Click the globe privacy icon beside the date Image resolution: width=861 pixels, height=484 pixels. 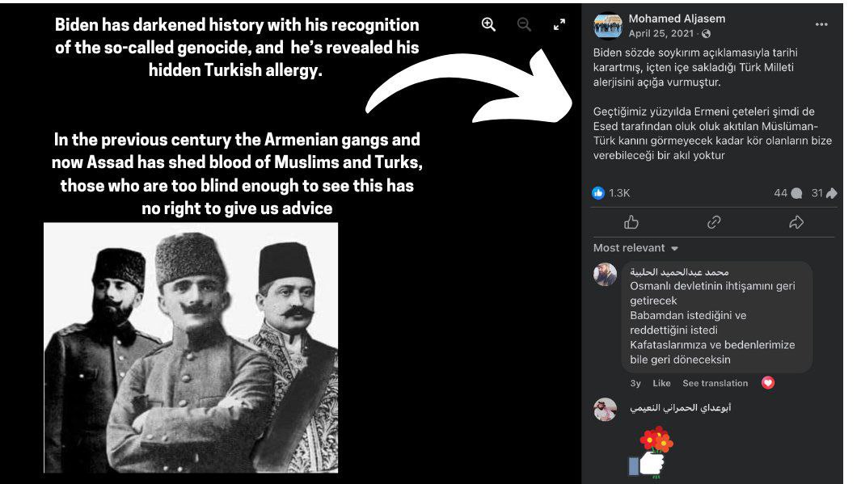pos(707,34)
